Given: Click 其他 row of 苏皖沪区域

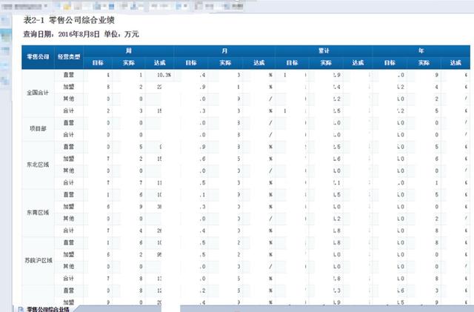Looking at the screenshot, I should pos(69,266).
